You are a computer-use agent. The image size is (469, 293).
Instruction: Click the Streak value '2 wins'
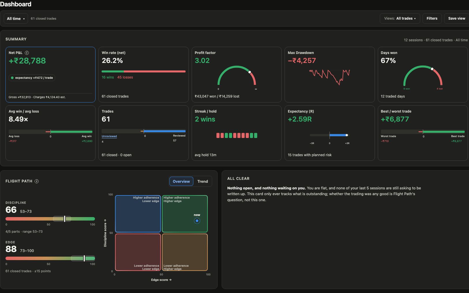tap(205, 119)
